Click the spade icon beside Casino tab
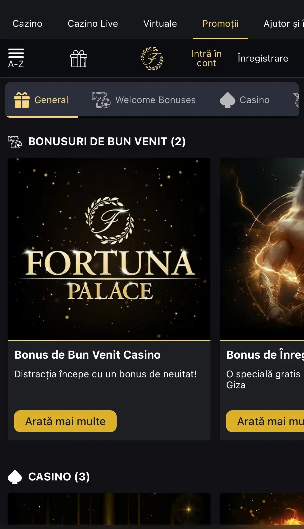The width and height of the screenshot is (304, 529). point(227,100)
